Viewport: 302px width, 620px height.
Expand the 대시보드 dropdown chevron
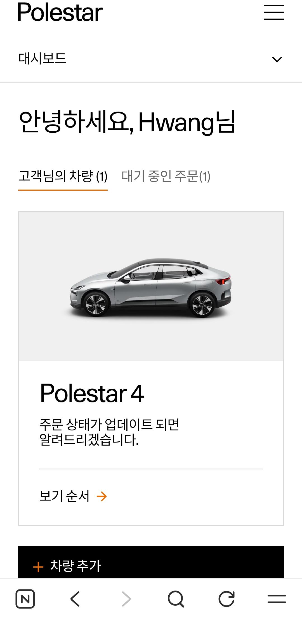[x=277, y=59]
